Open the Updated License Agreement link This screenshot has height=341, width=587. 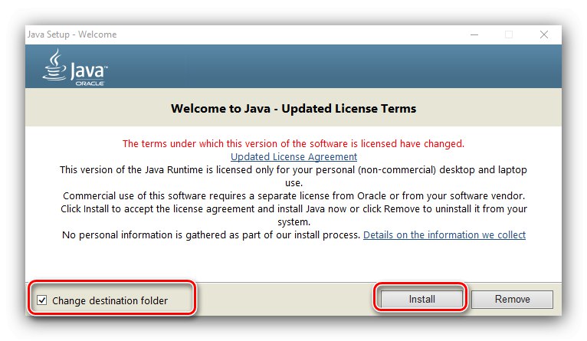click(293, 157)
